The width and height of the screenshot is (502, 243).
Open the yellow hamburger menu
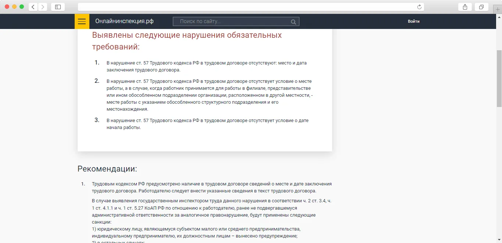coord(82,21)
